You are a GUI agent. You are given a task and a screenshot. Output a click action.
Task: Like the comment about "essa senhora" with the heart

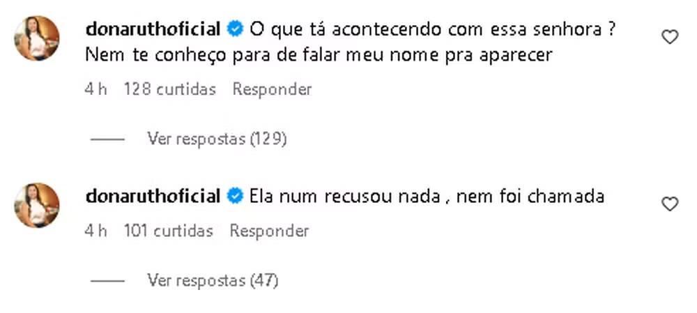(670, 37)
